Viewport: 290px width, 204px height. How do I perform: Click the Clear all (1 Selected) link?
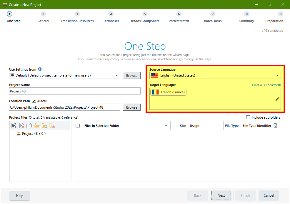coord(266,85)
